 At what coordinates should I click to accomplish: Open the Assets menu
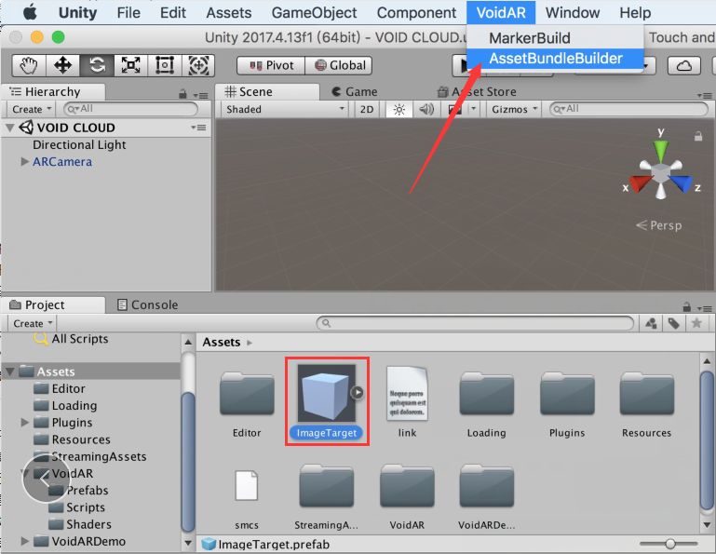(x=229, y=13)
